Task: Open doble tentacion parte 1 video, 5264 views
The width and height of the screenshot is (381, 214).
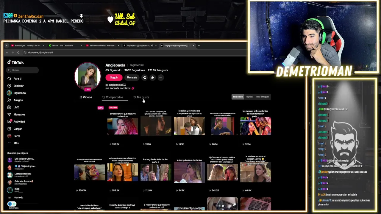Action: (256, 126)
